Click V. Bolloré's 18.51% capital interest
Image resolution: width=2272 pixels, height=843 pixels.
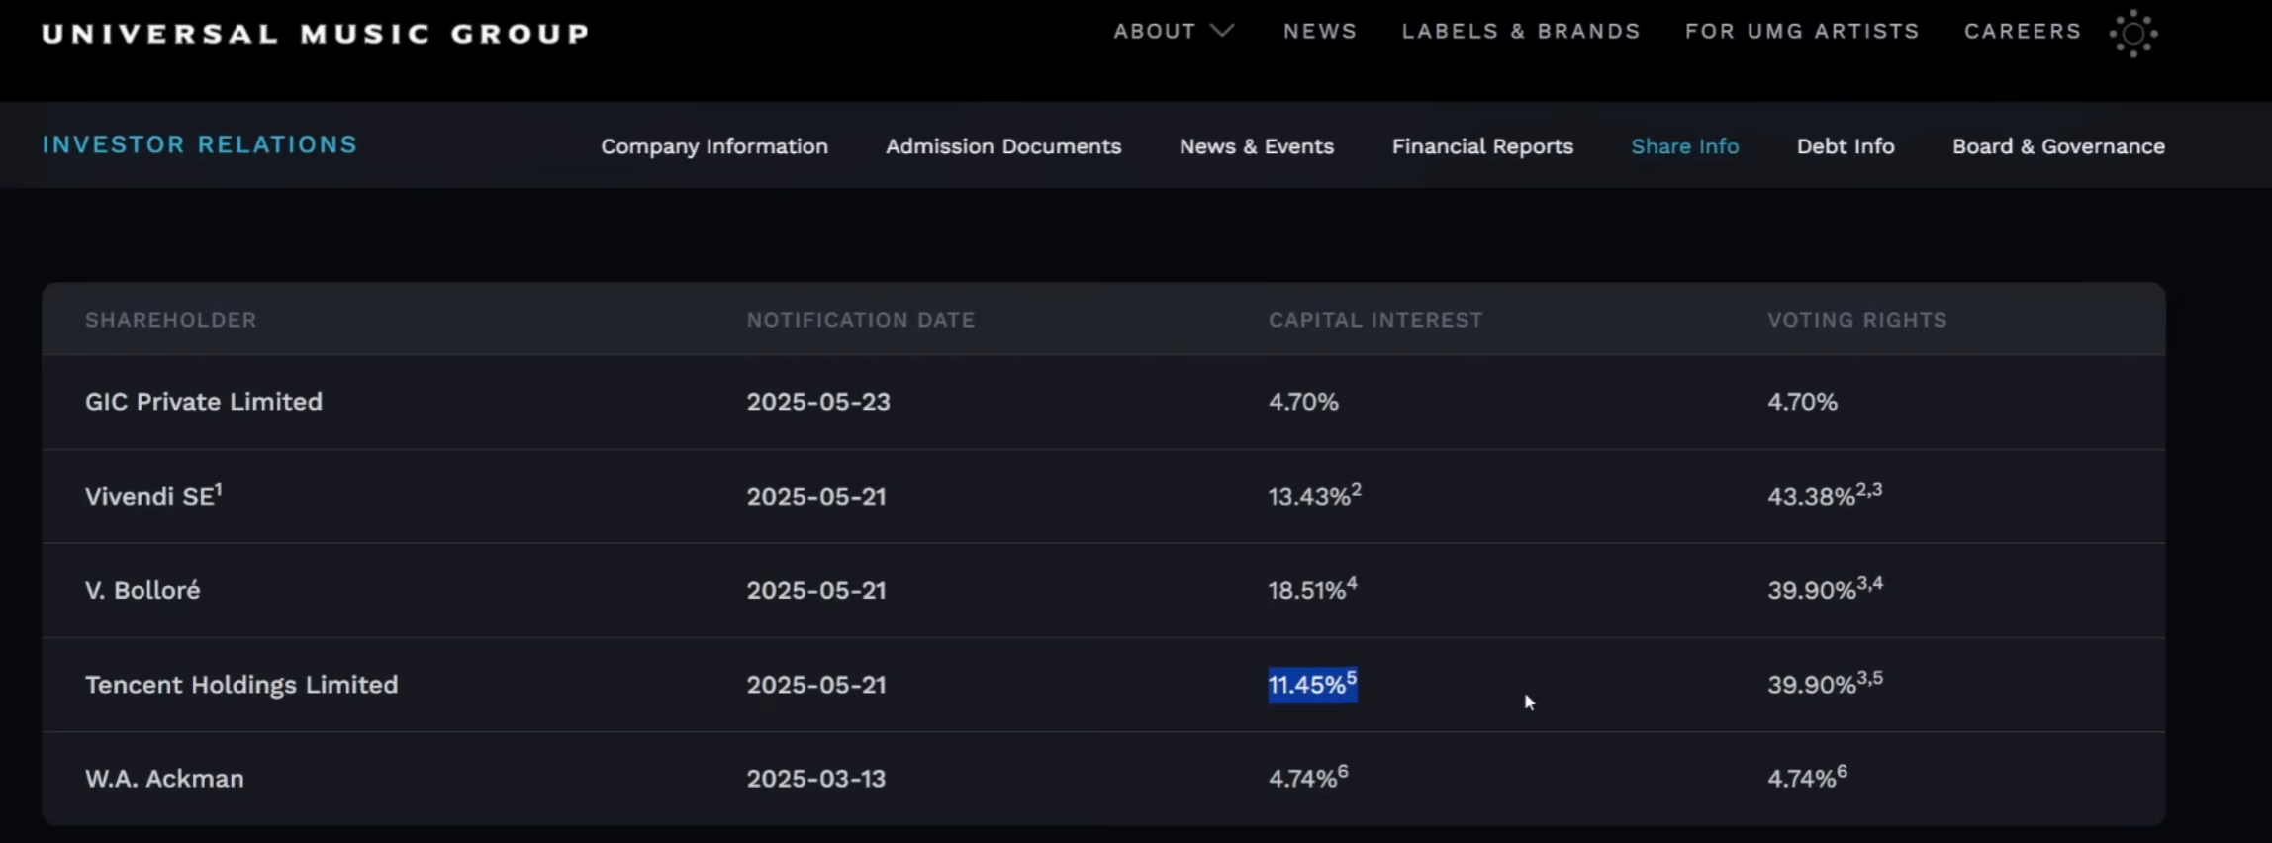click(1312, 589)
